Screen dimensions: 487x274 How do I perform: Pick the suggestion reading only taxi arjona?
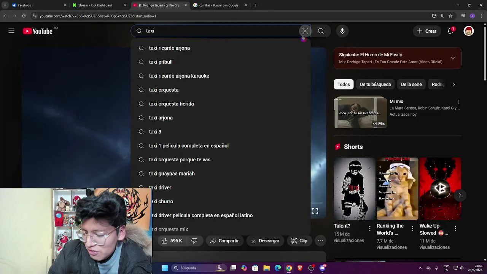(221, 118)
